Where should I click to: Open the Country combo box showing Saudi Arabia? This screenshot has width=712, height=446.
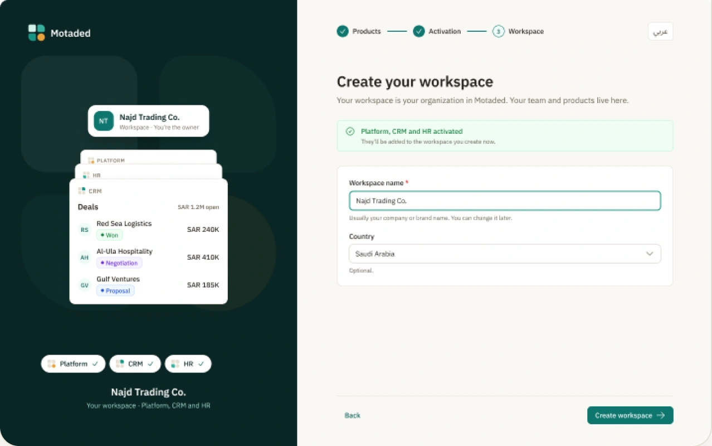(505, 254)
